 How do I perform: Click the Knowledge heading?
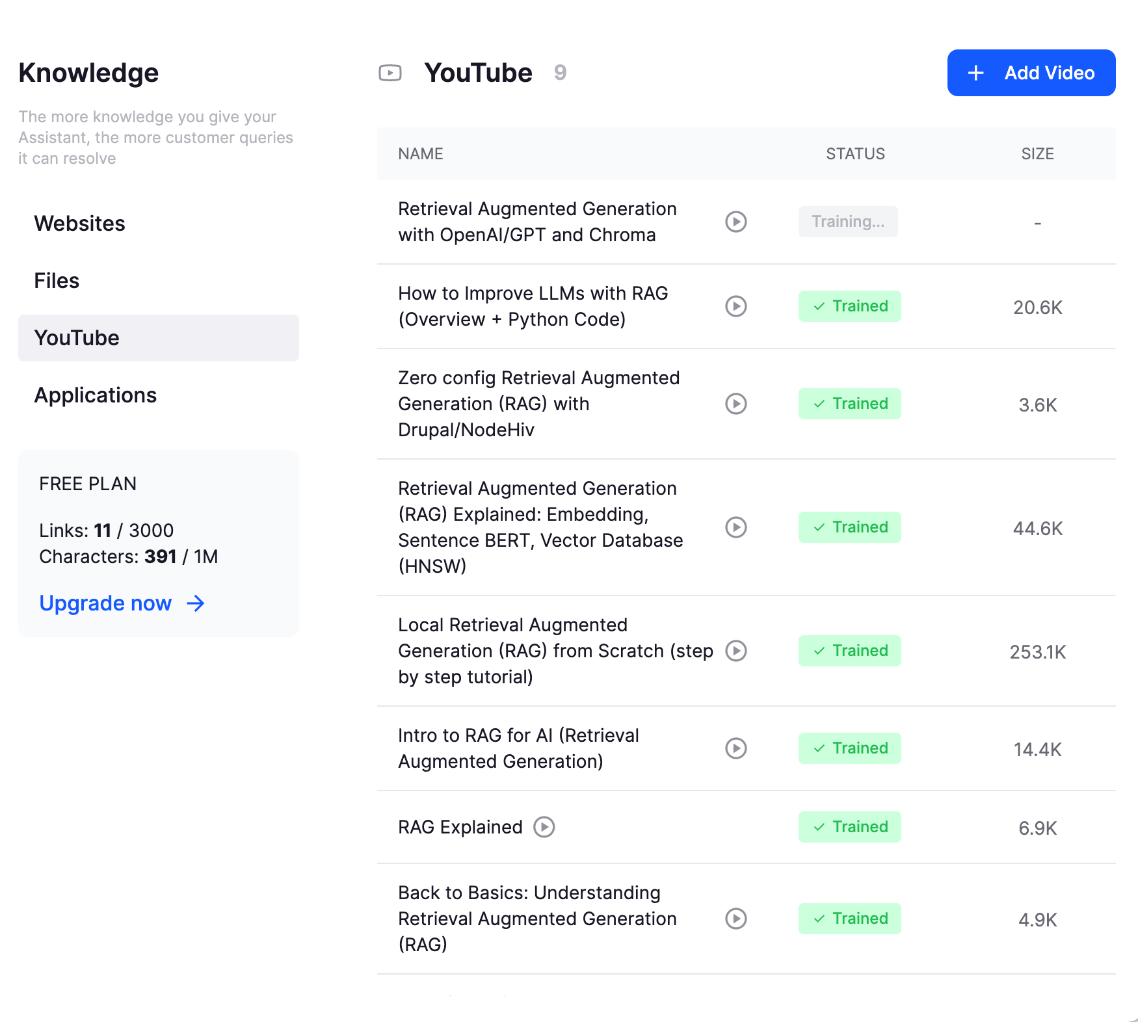[x=88, y=73]
